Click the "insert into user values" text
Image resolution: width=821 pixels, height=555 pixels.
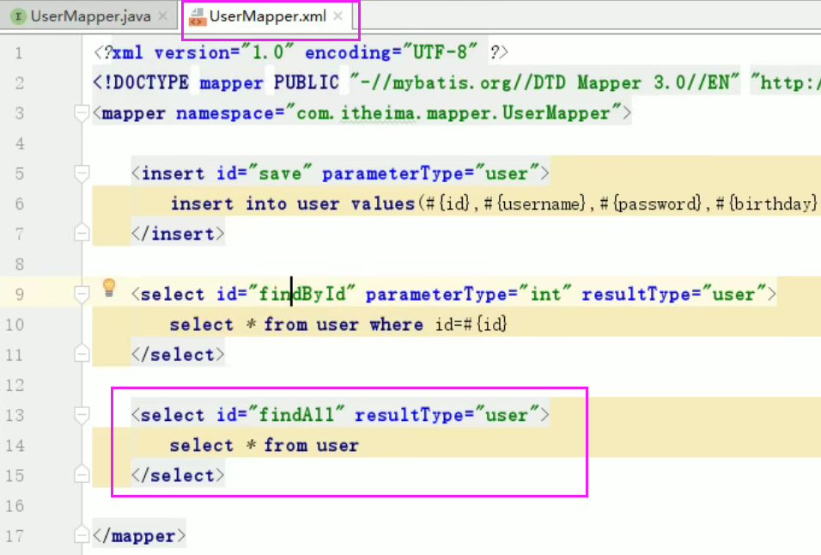(293, 204)
